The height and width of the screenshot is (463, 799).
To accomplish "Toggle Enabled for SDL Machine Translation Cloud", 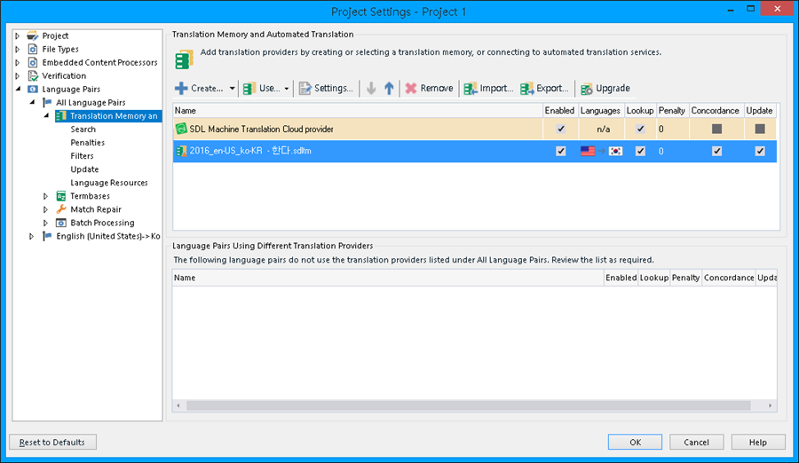I will pos(560,129).
